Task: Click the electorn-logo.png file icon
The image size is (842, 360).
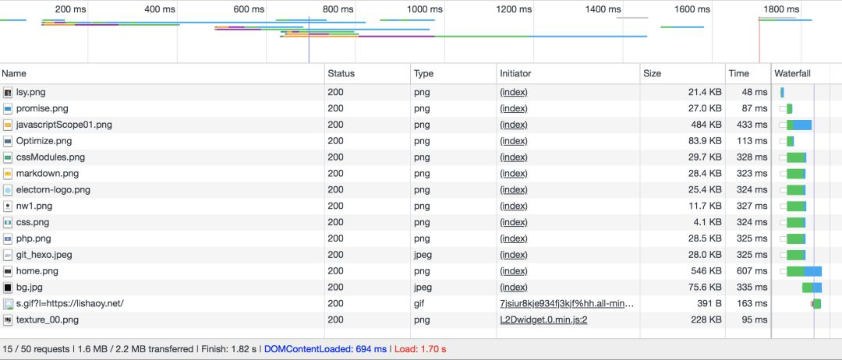Action: 9,189
